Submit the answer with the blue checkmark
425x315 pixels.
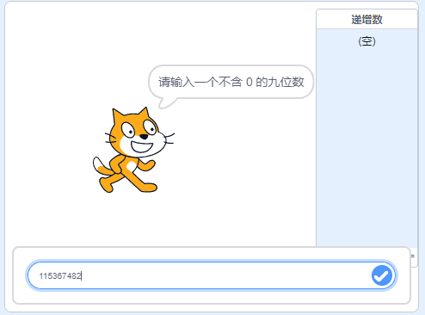(x=382, y=275)
